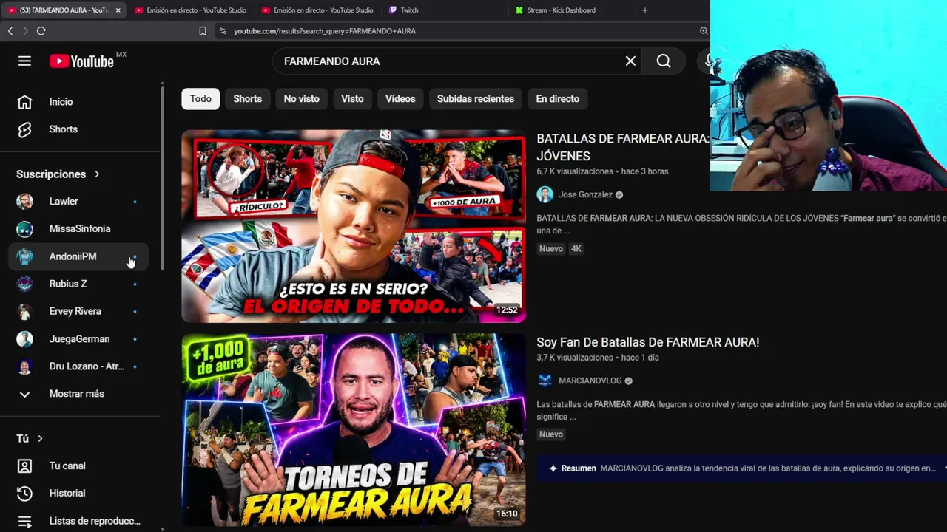Viewport: 947px width, 532px height.
Task: Expand subscriptions with Mostrar más
Action: point(78,394)
